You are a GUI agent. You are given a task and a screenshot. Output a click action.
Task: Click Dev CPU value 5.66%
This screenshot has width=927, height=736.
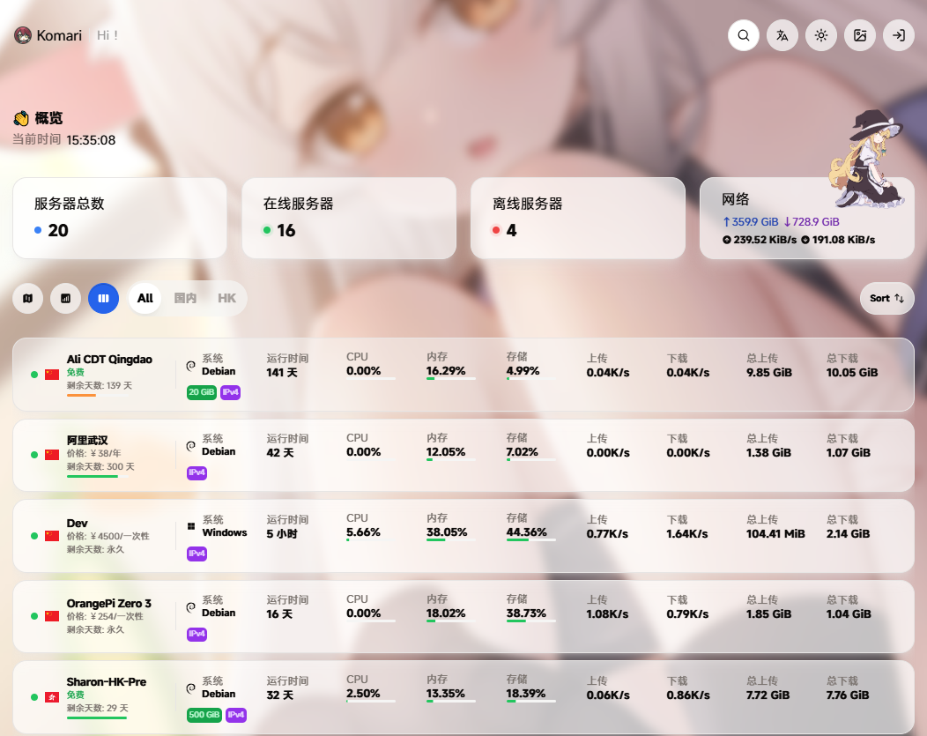pos(364,532)
